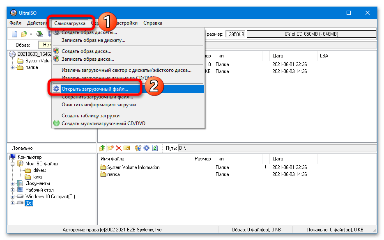
Task: Click 2021-06-03 14:36 in the image file list
Action: click(290, 71)
